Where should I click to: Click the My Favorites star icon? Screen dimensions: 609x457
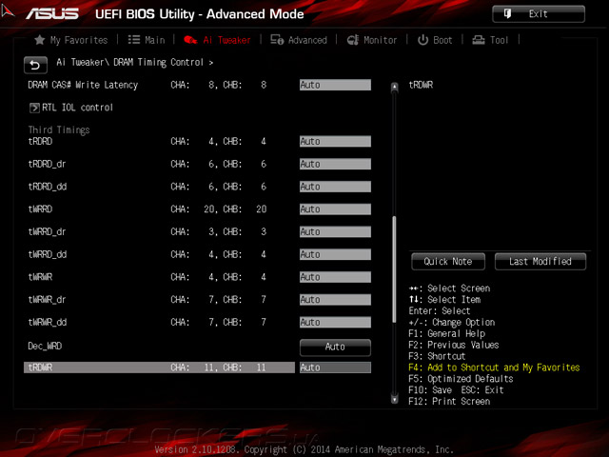click(x=40, y=40)
